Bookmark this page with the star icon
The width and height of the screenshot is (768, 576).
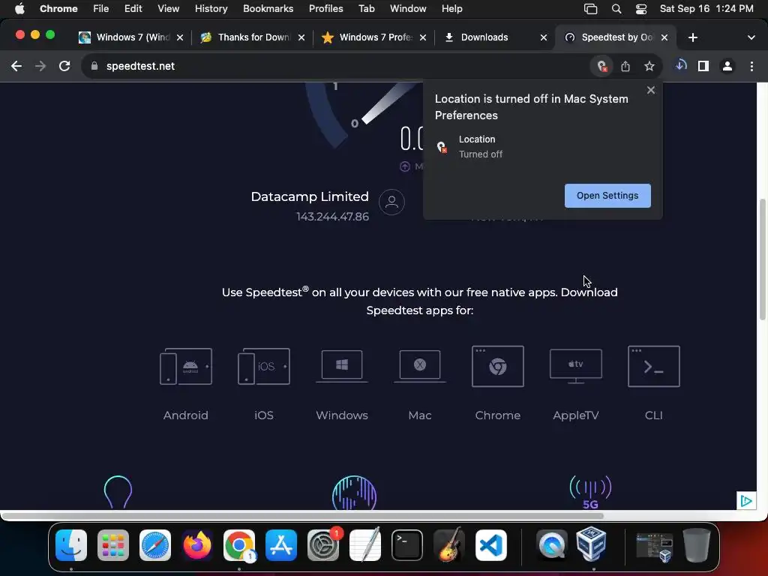pyautogui.click(x=649, y=66)
